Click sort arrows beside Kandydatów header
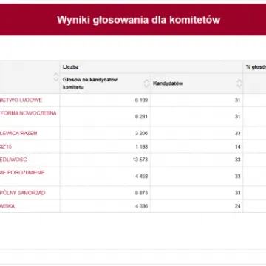 (239, 83)
